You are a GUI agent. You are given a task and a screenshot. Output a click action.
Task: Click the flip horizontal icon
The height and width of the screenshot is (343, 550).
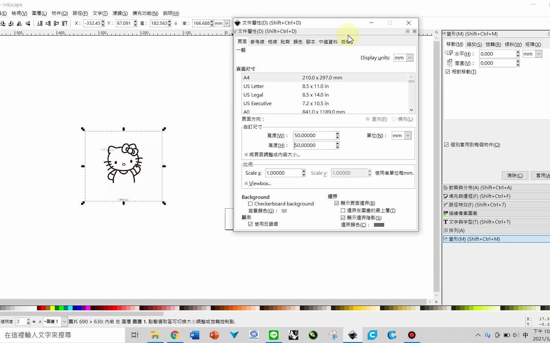tap(19, 23)
